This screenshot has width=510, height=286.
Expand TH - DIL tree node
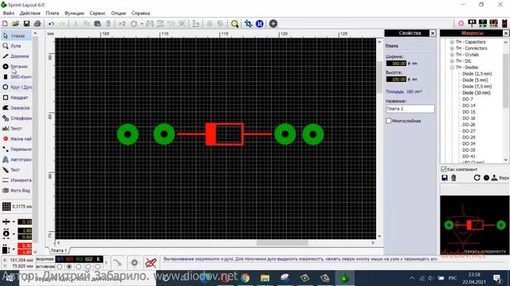[452, 61]
